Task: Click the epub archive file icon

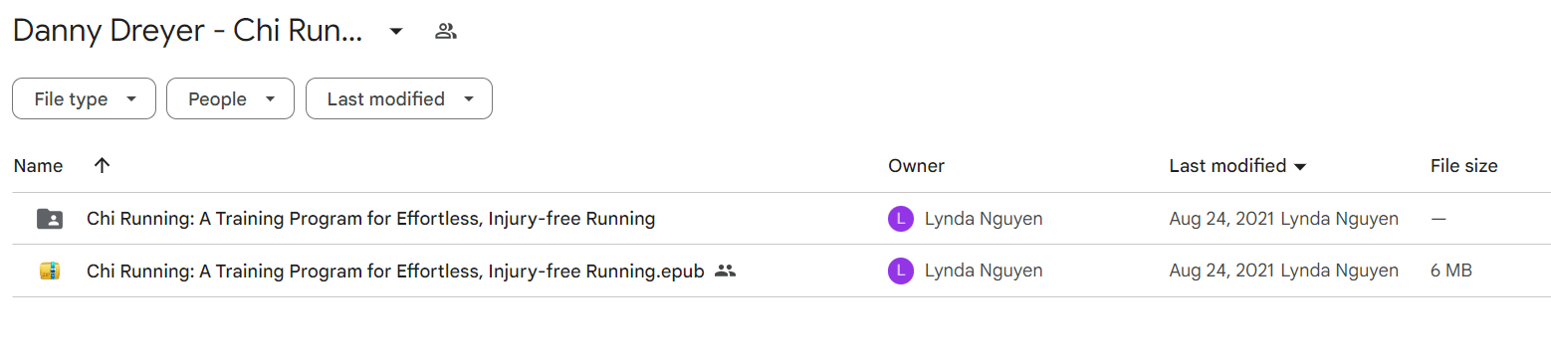Action: pyautogui.click(x=49, y=271)
